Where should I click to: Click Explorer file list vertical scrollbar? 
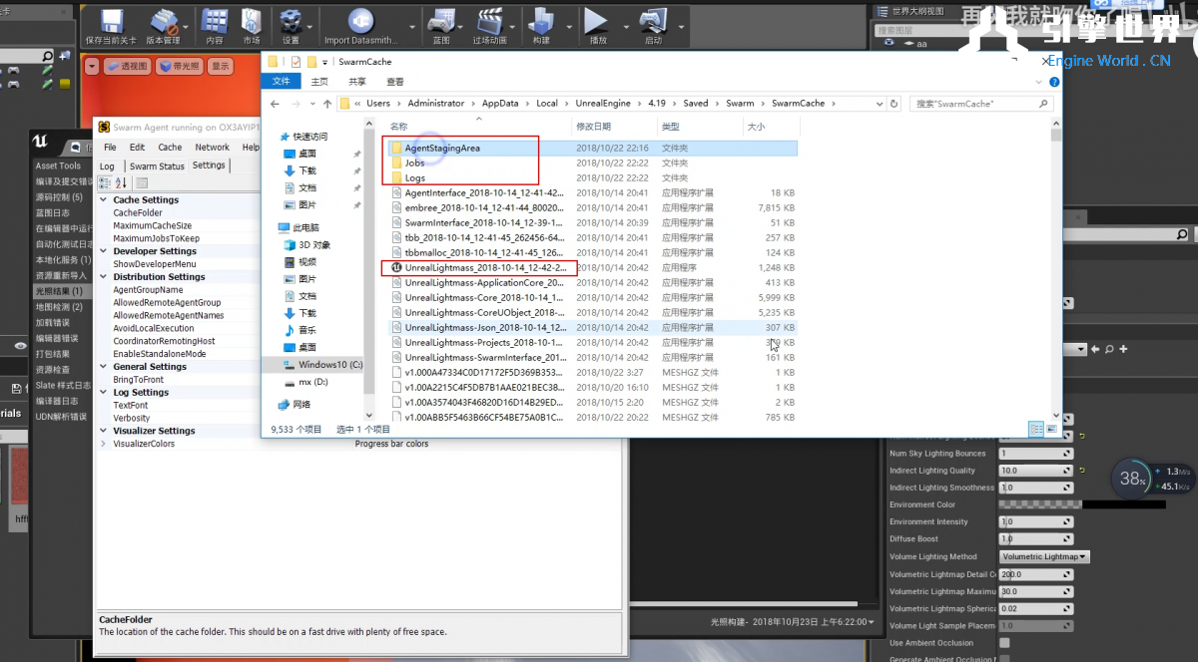tap(1056, 269)
